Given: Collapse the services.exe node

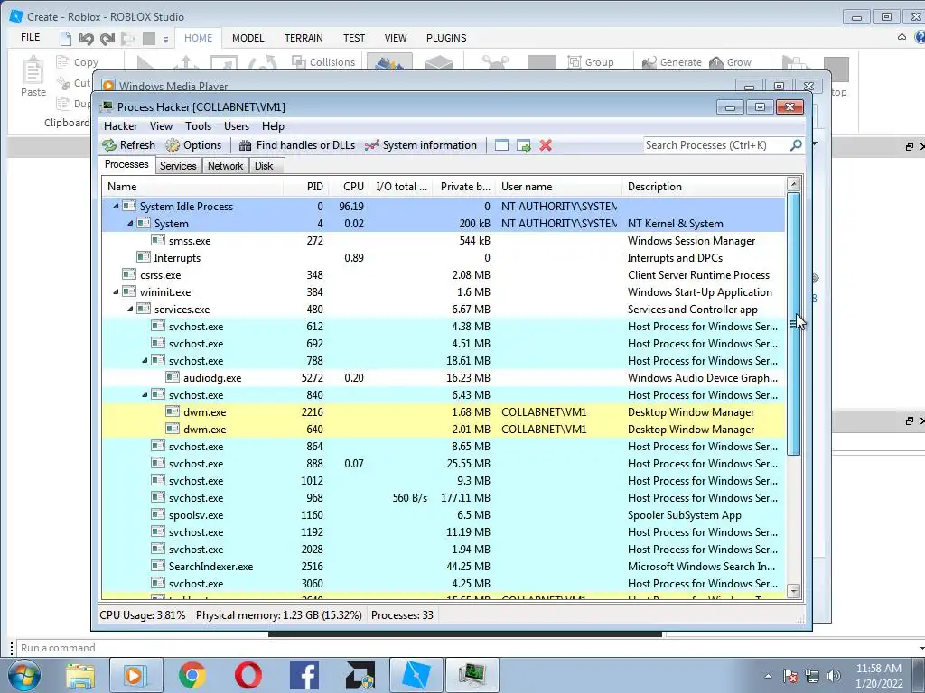Looking at the screenshot, I should click(130, 309).
